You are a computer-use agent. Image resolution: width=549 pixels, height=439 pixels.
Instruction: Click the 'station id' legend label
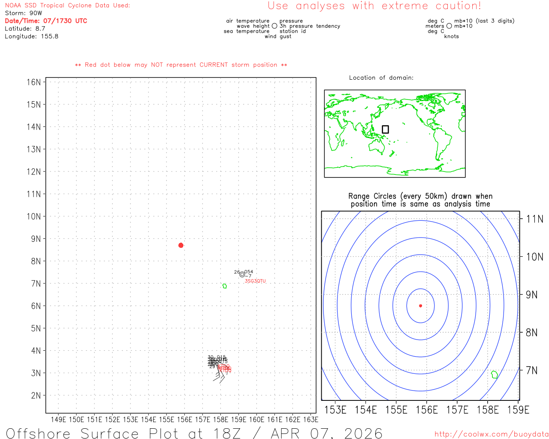click(x=293, y=31)
